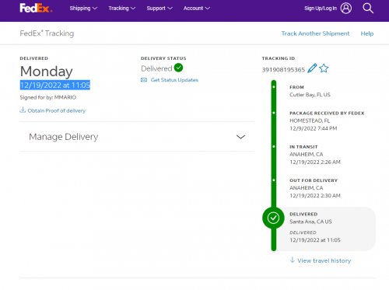Click the FedEx Tracking page title

47,33
